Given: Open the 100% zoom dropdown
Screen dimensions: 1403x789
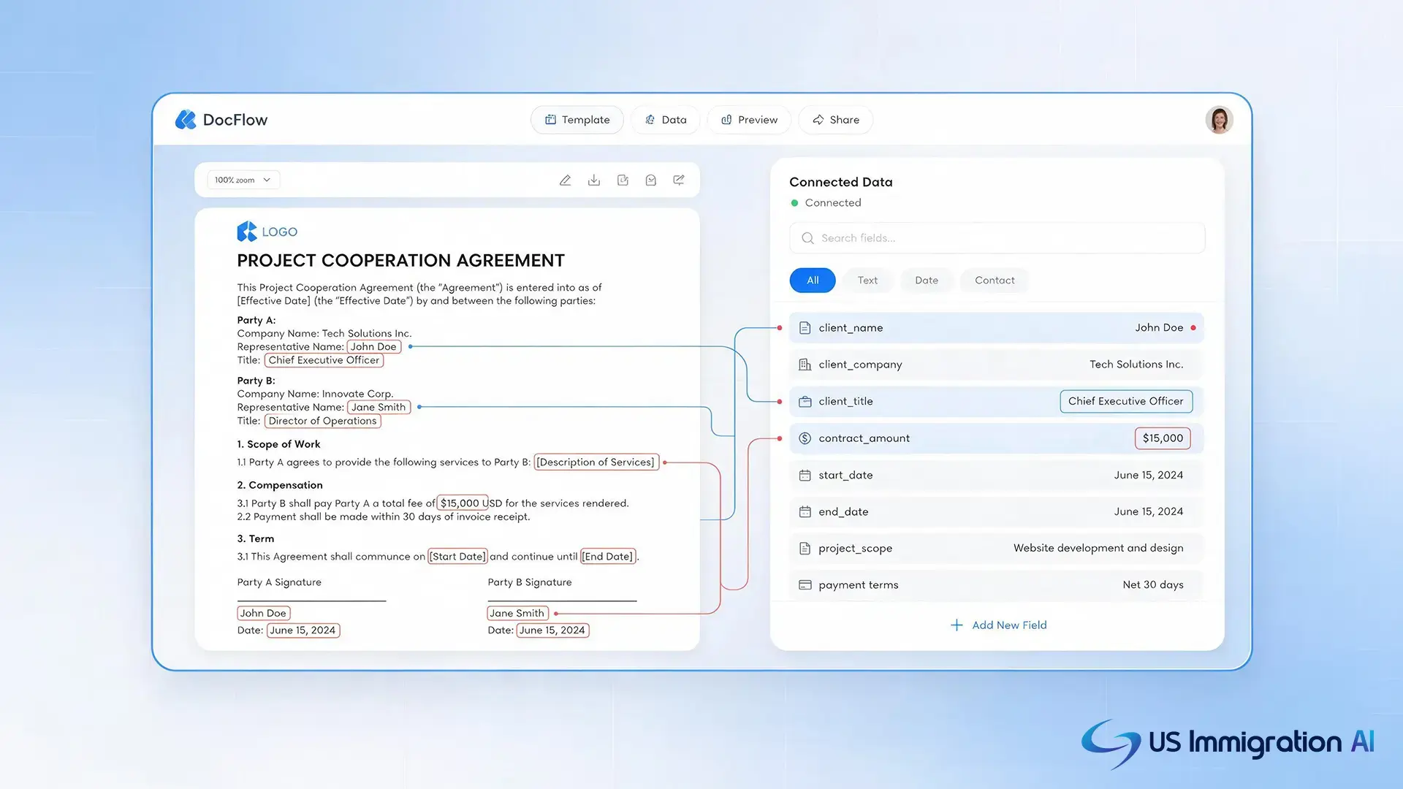Looking at the screenshot, I should 243,180.
